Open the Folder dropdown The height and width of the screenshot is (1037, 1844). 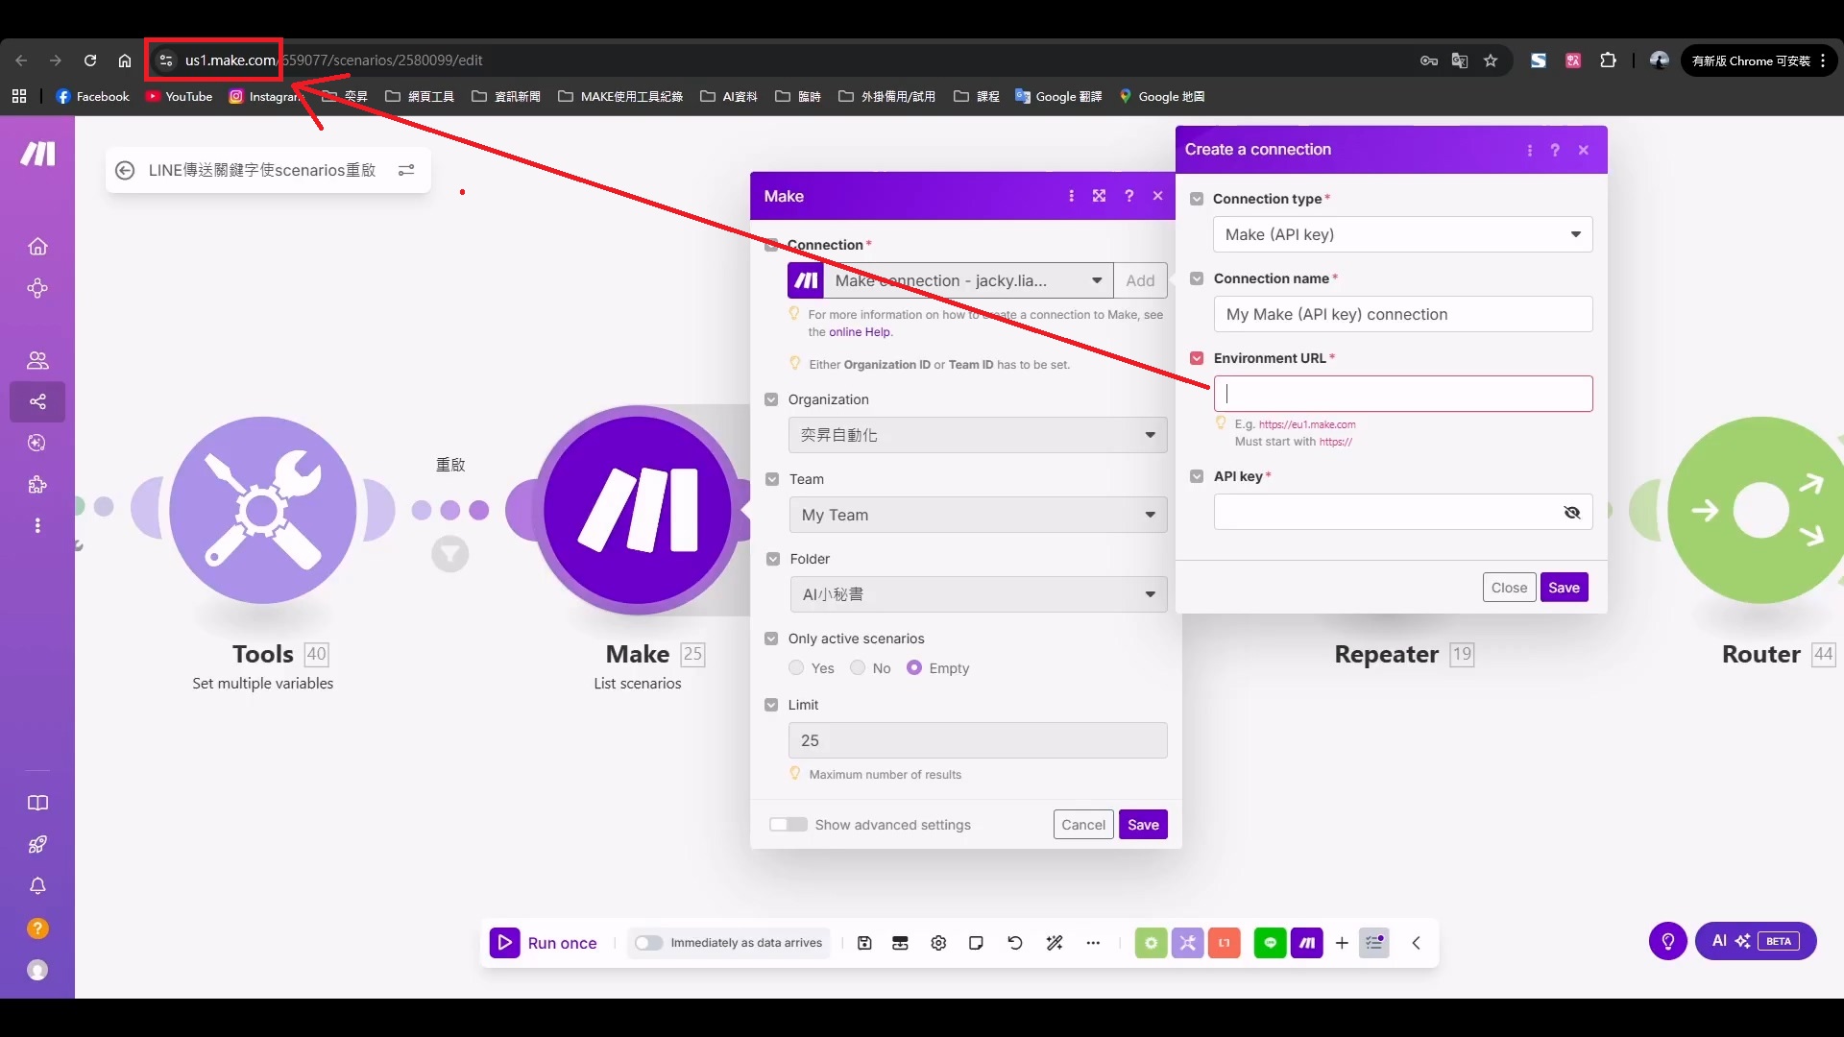978,594
